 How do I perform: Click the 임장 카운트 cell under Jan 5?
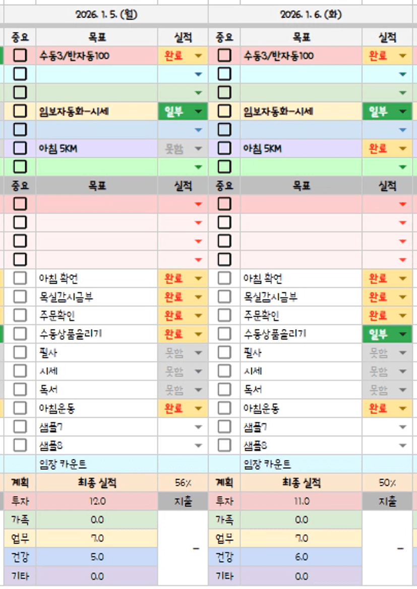[97, 464]
